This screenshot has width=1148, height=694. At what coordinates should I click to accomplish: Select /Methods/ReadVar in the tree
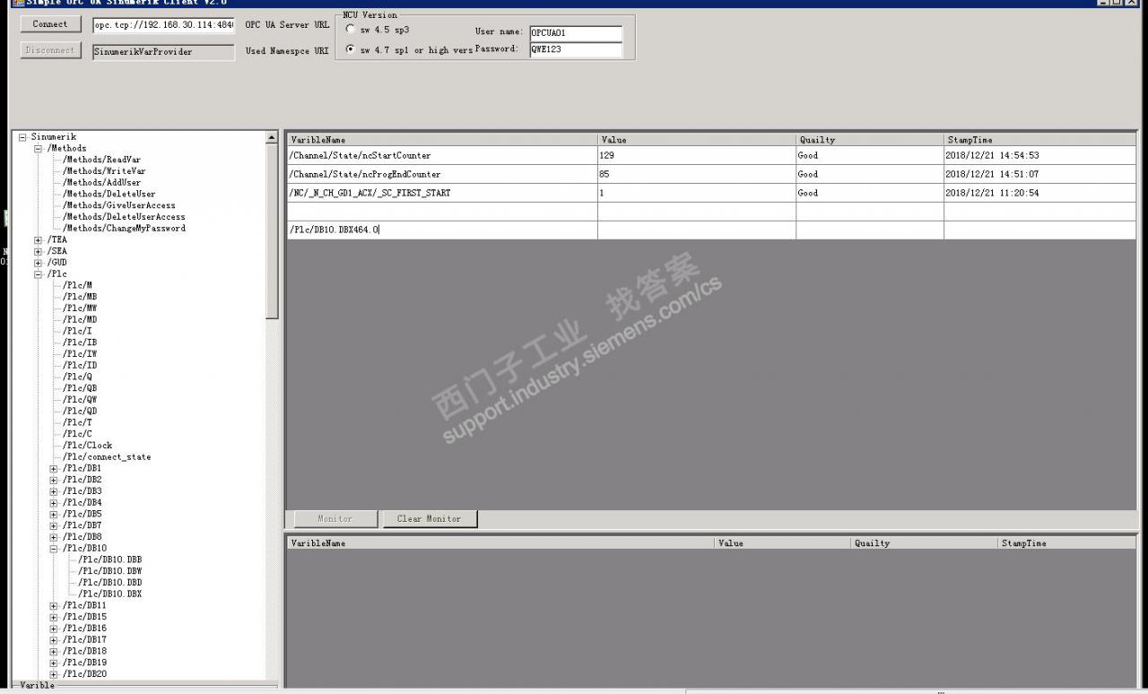pos(101,160)
